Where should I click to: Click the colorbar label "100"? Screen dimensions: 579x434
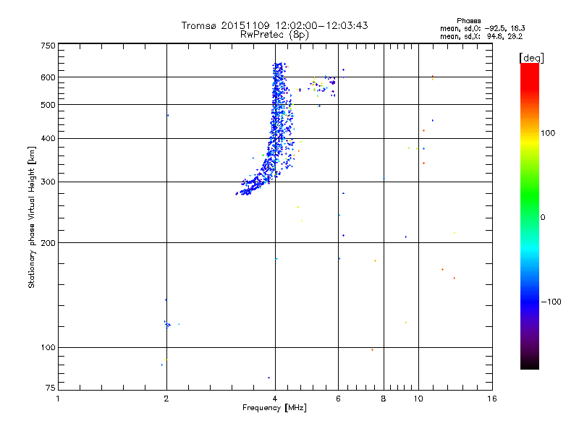click(x=548, y=133)
